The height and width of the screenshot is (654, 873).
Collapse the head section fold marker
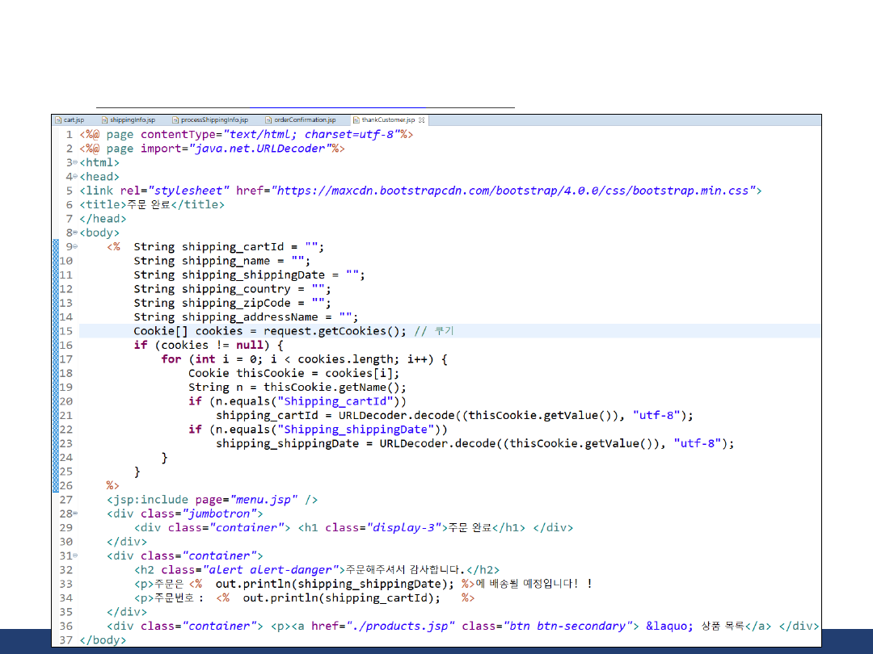pos(75,177)
